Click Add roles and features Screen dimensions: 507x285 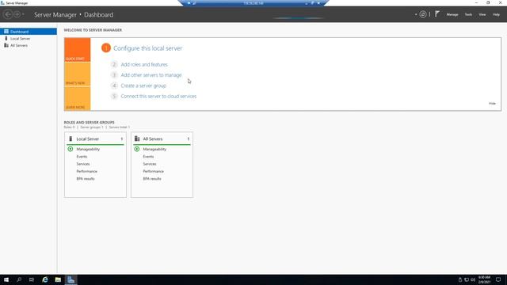click(x=144, y=65)
